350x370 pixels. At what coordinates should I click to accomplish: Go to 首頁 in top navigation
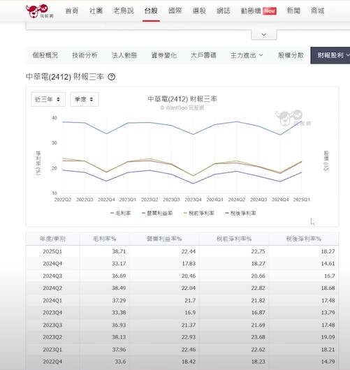(72, 11)
